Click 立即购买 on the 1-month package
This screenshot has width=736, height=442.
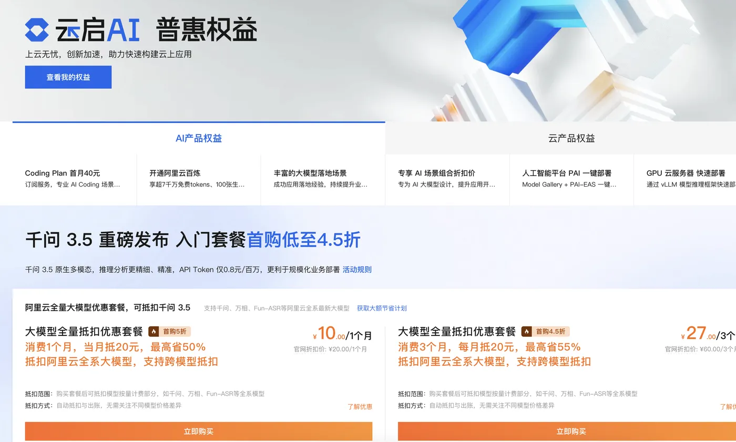pyautogui.click(x=198, y=430)
